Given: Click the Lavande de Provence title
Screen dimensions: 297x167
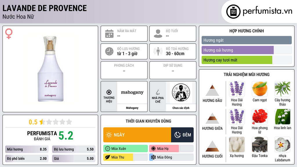Looking at the screenshot, I should click(45, 8).
